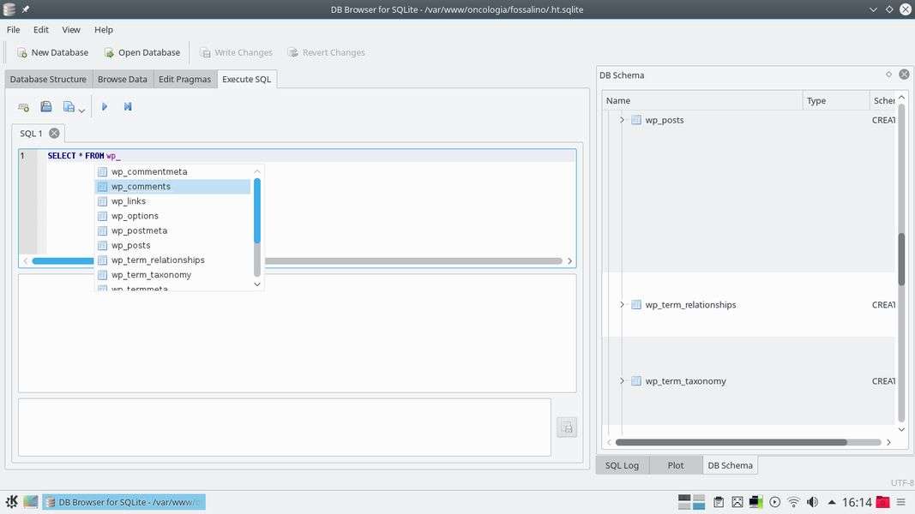This screenshot has width=915, height=514.
Task: Click DB Browser for SQLite taskbar entry
Action: [x=123, y=502]
